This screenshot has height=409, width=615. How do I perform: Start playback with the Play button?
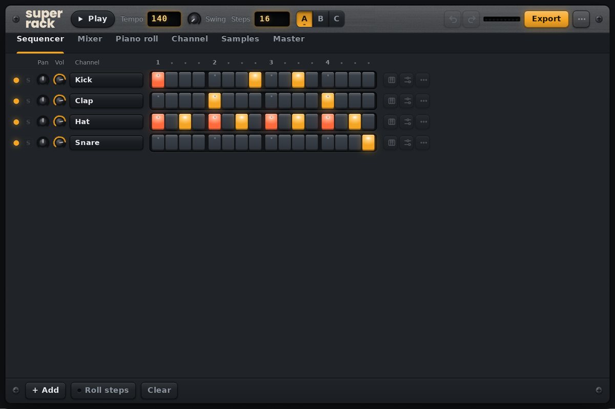point(93,19)
